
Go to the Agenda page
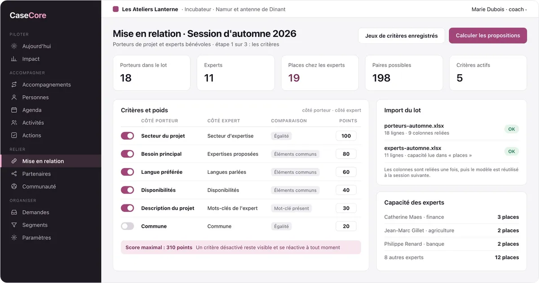51,110
